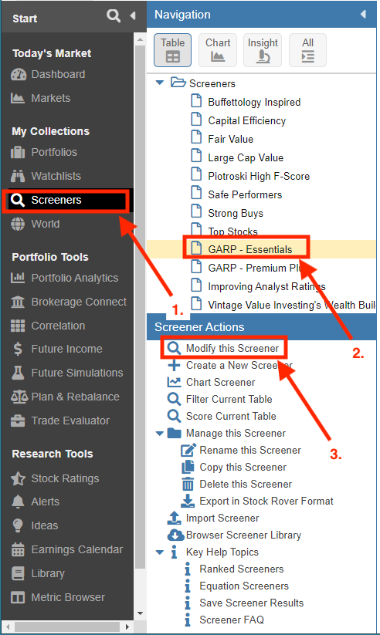Screen dimensions: 380x635
Task: Select the All view tab
Action: point(308,50)
